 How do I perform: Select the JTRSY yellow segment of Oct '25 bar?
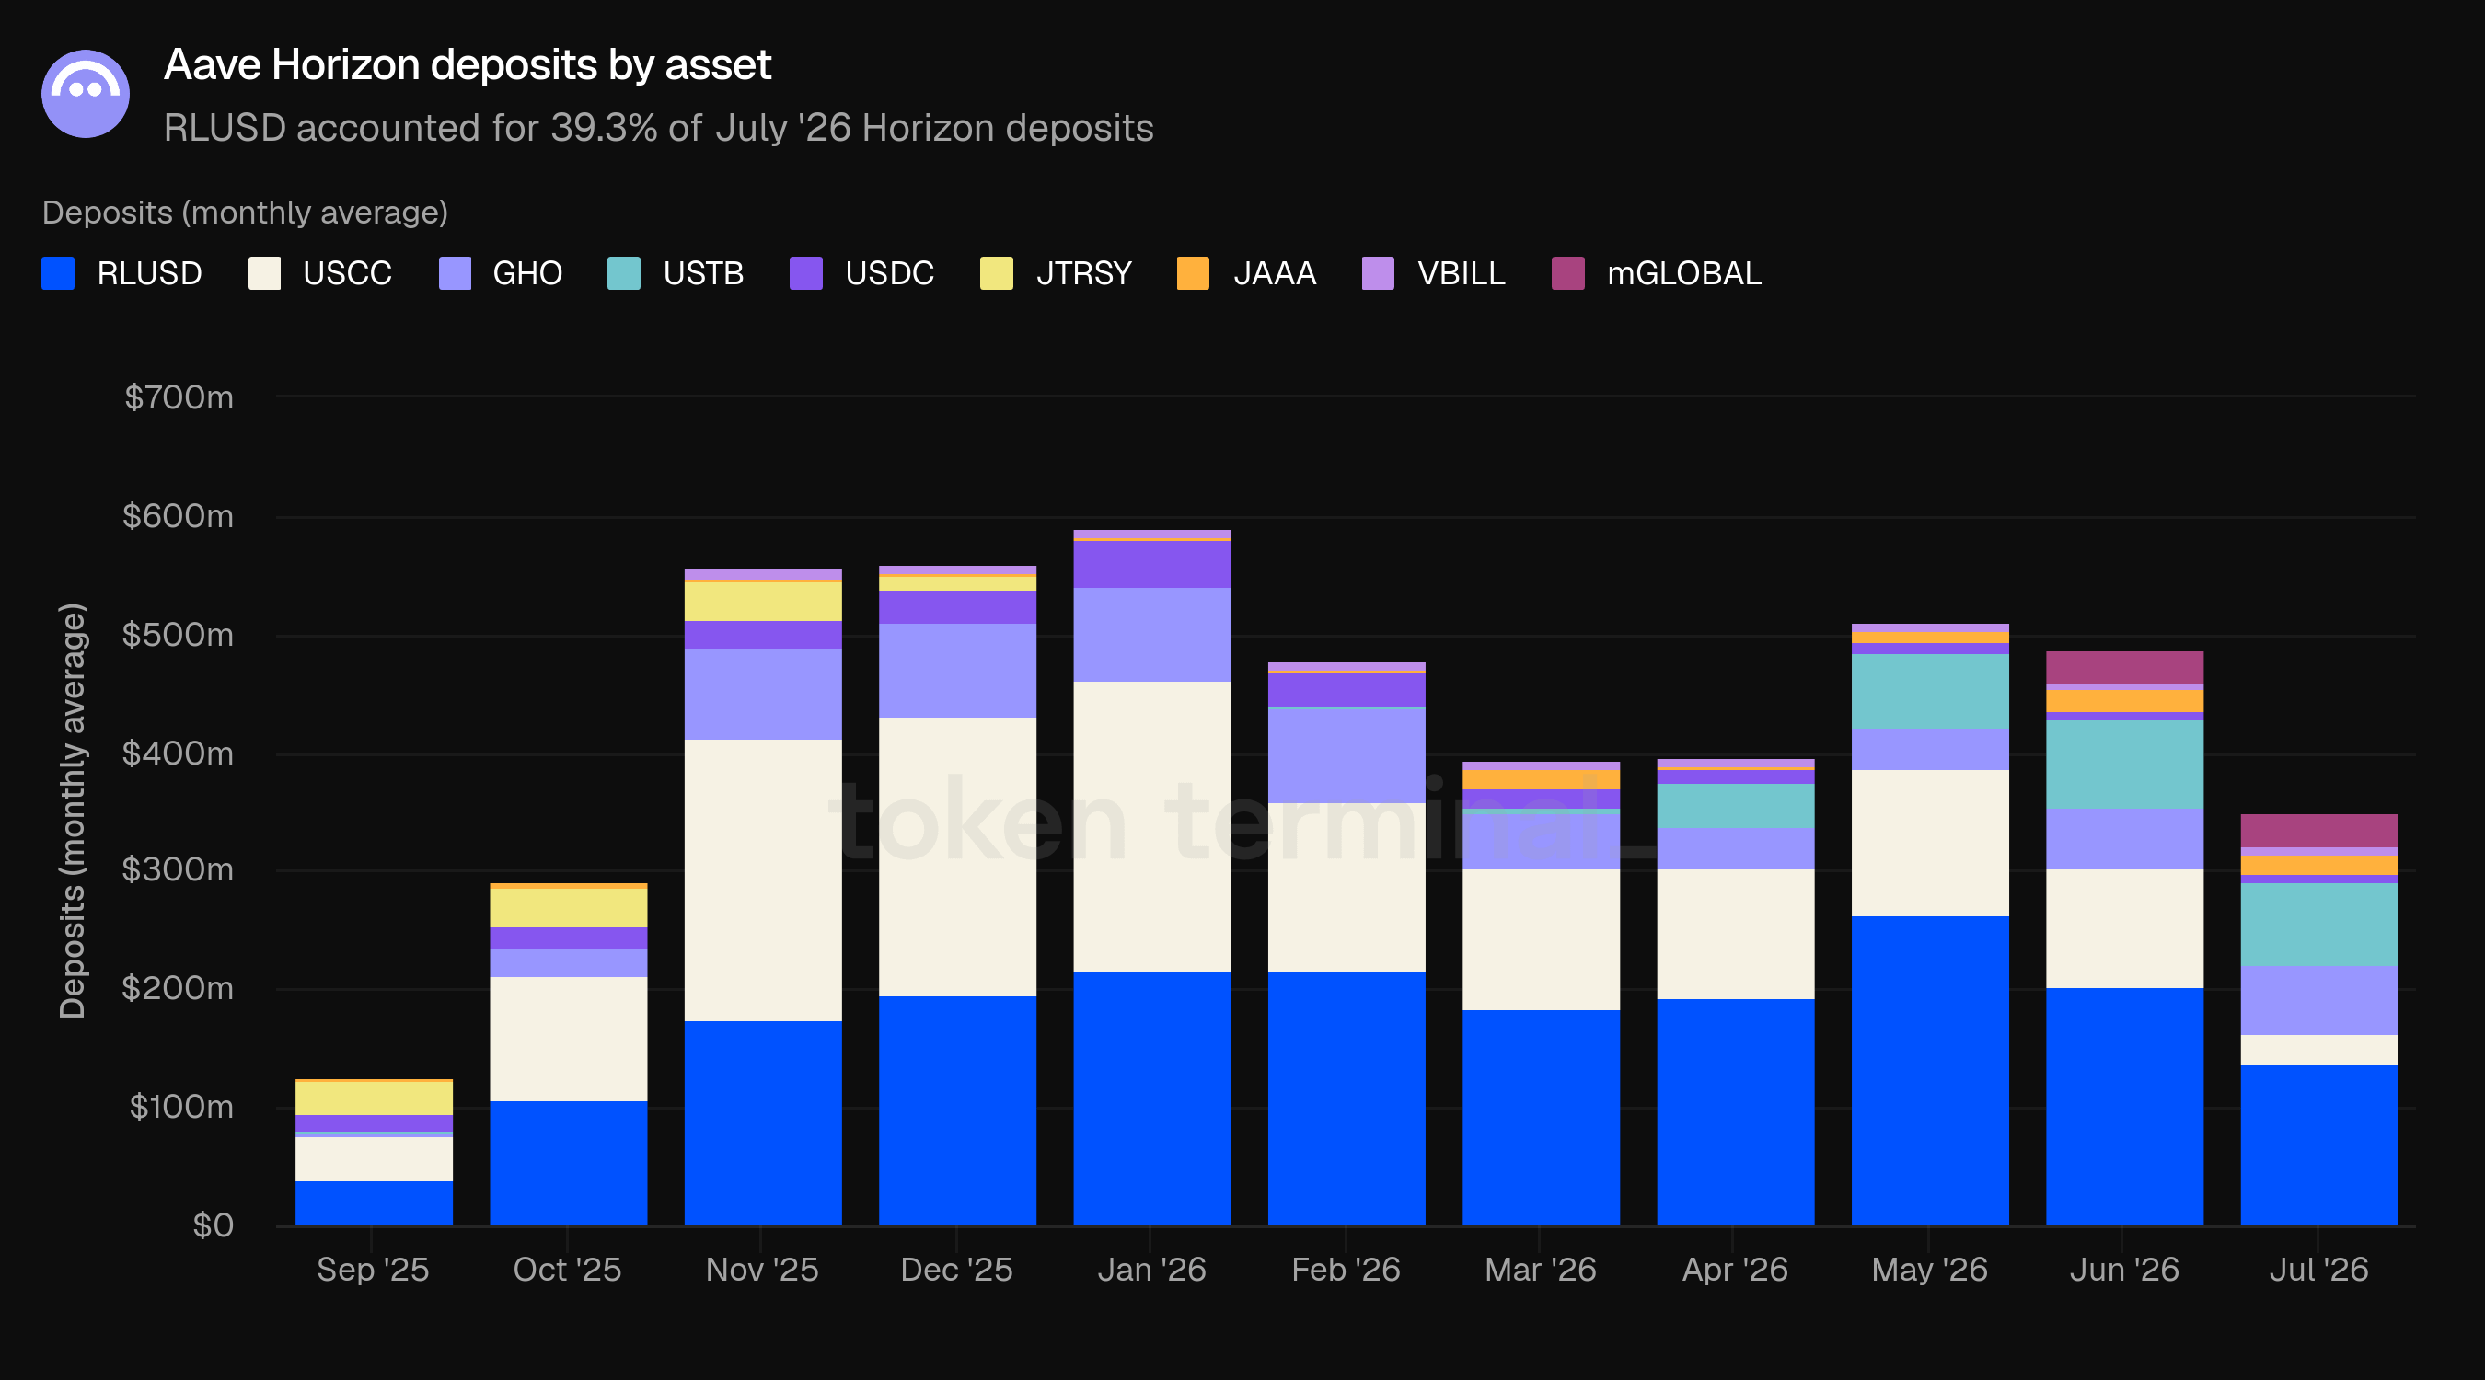(x=568, y=907)
